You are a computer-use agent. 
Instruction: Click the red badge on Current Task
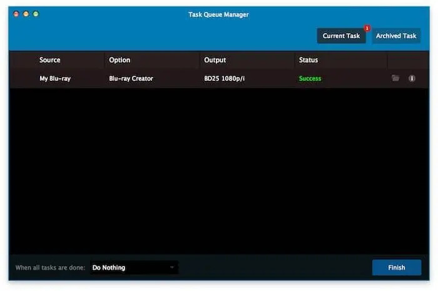pyautogui.click(x=367, y=28)
